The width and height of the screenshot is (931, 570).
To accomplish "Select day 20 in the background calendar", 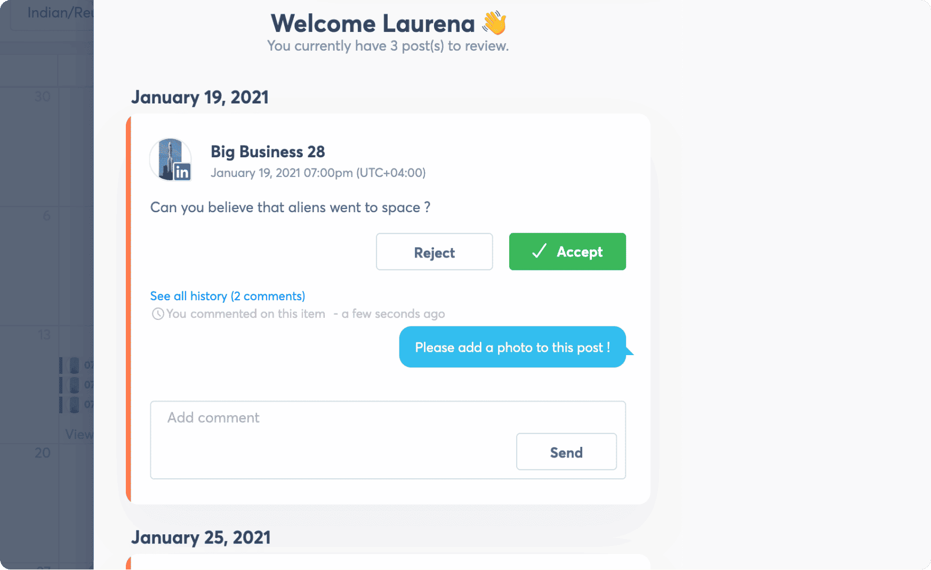I will [x=42, y=453].
